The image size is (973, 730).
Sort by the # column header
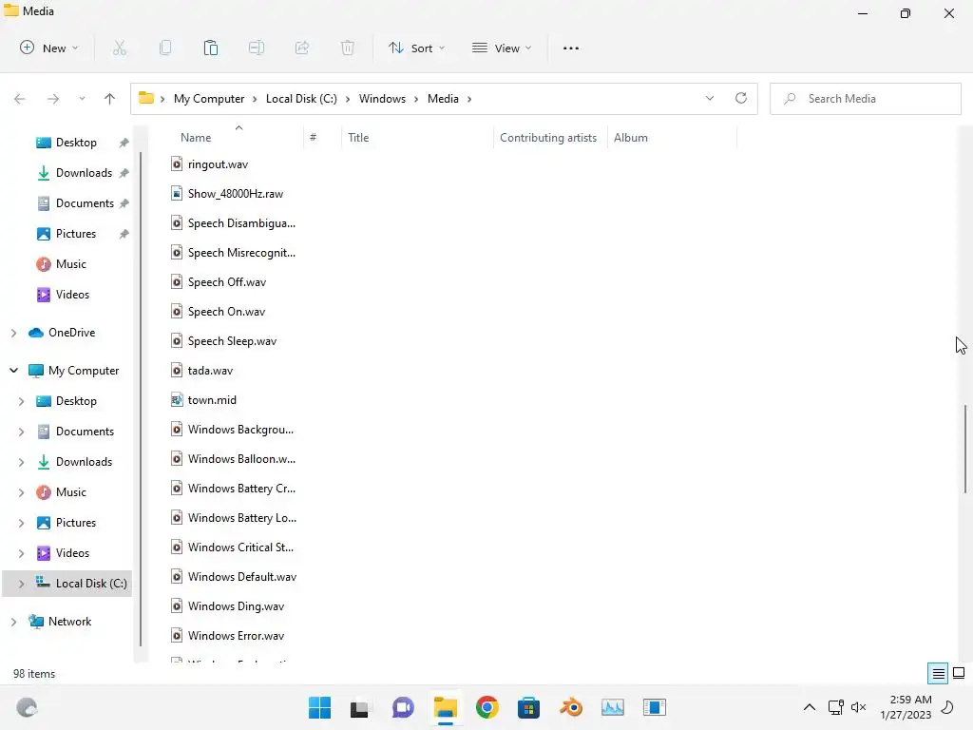tap(313, 137)
